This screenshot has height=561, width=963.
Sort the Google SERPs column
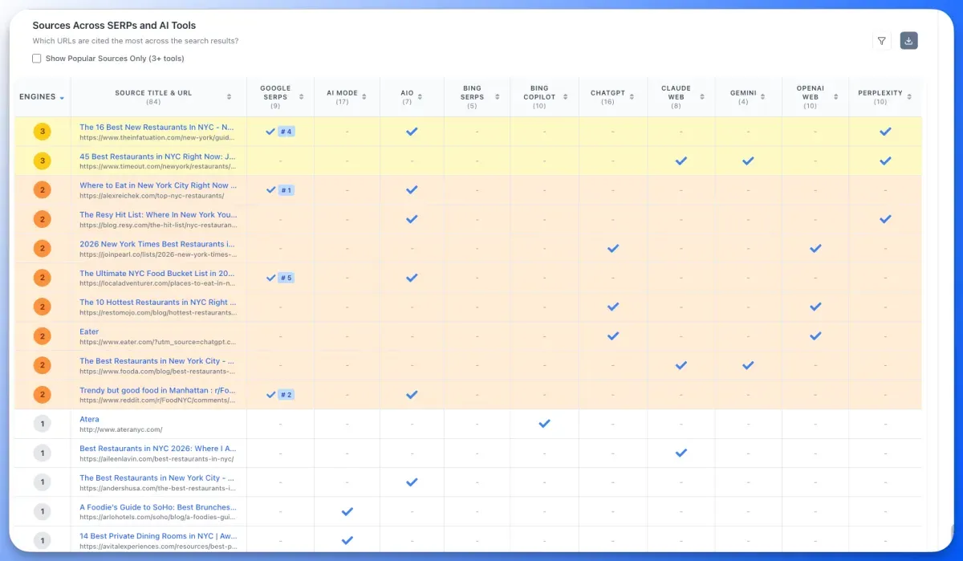click(x=302, y=97)
